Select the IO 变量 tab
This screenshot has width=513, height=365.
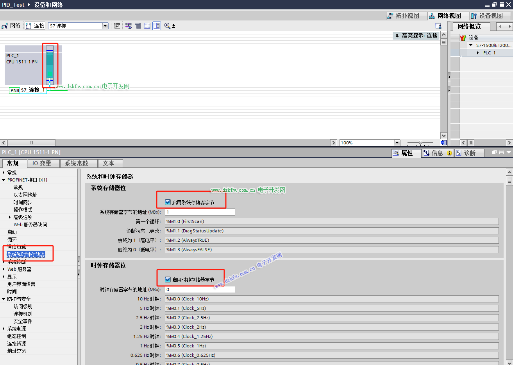pos(43,164)
